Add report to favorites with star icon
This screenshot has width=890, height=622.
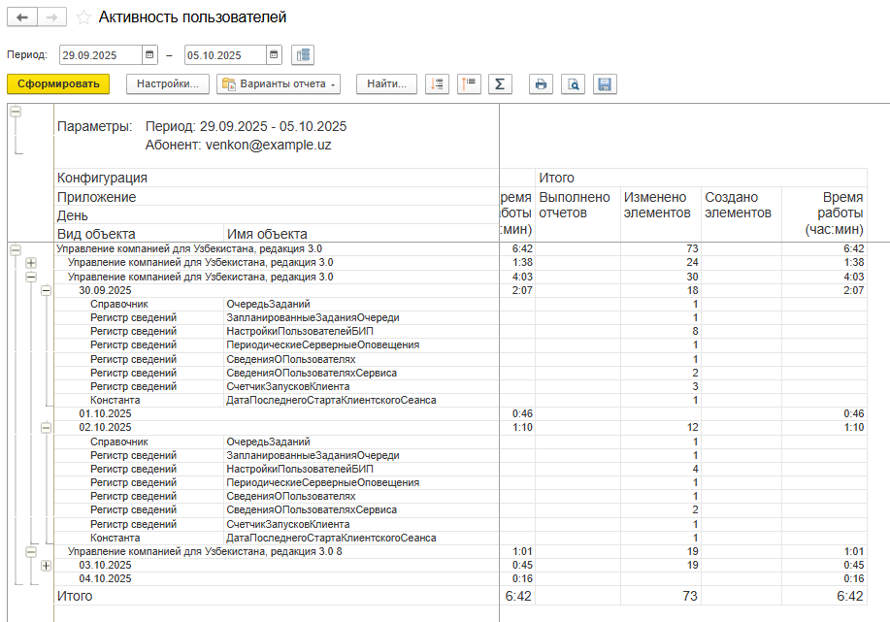pyautogui.click(x=83, y=17)
